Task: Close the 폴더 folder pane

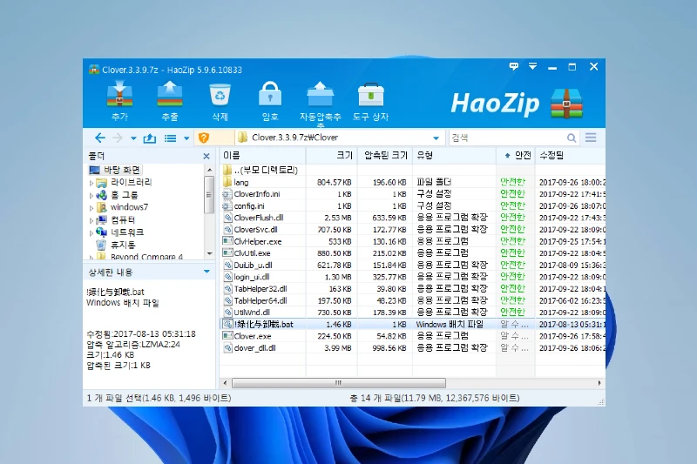Action: point(206,157)
